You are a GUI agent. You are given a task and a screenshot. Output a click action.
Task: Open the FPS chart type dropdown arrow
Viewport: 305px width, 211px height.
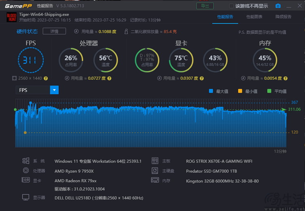click(54, 90)
